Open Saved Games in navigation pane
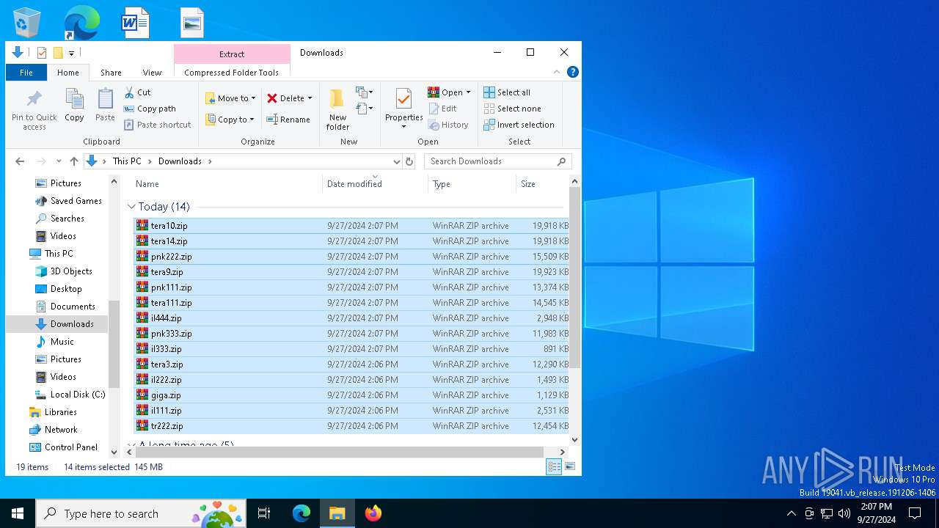939x528 pixels. (x=68, y=201)
